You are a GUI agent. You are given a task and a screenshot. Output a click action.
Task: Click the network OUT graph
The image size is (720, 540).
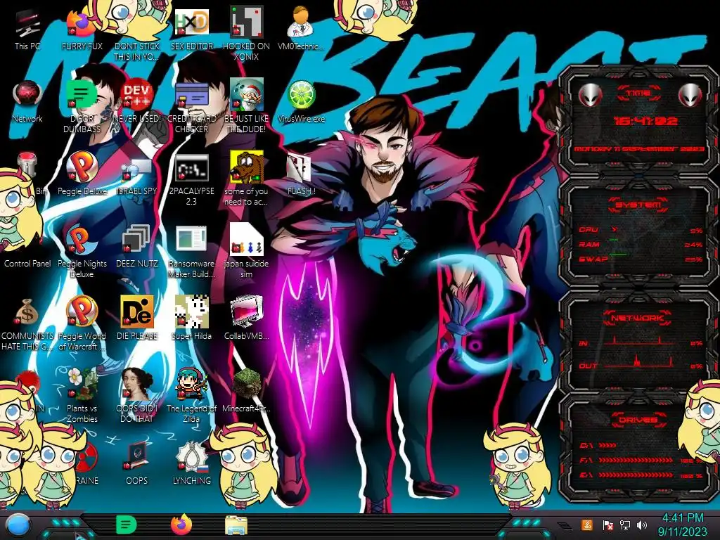(641, 363)
